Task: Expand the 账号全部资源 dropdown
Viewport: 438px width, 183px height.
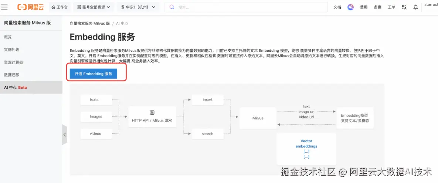Action: 94,7
